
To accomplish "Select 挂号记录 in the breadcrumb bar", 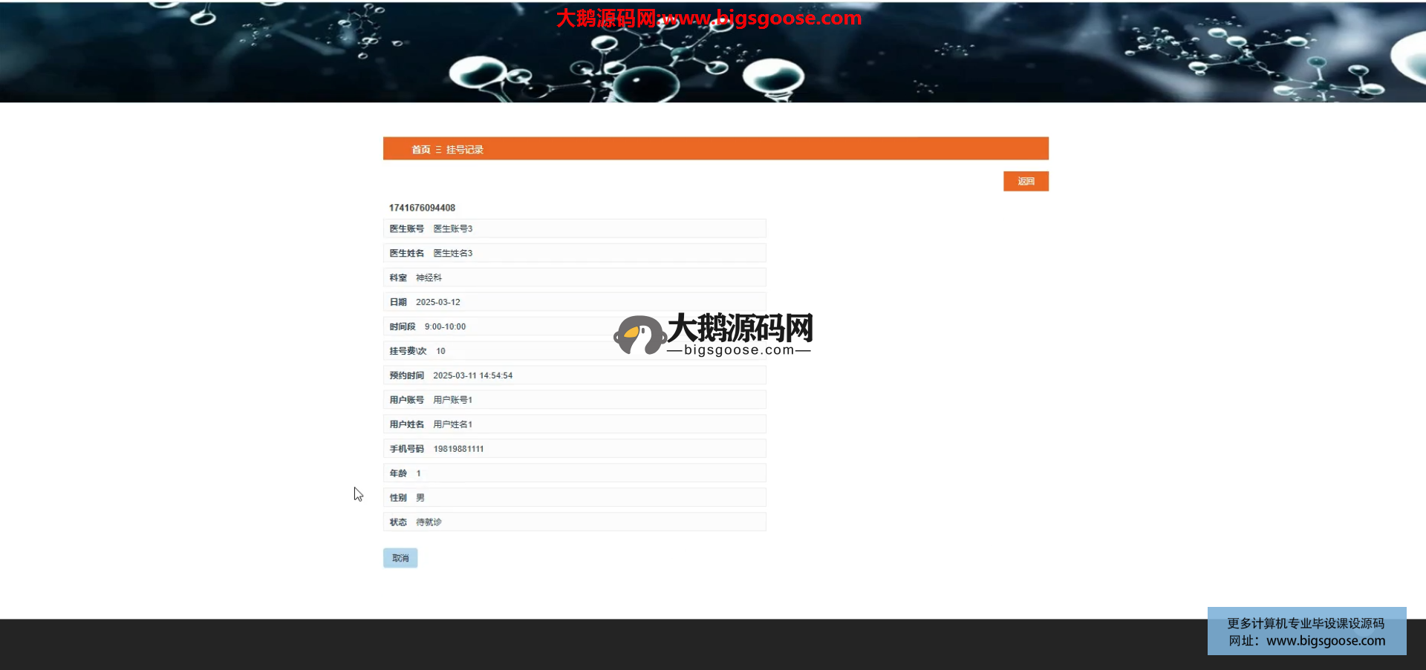I will (464, 150).
